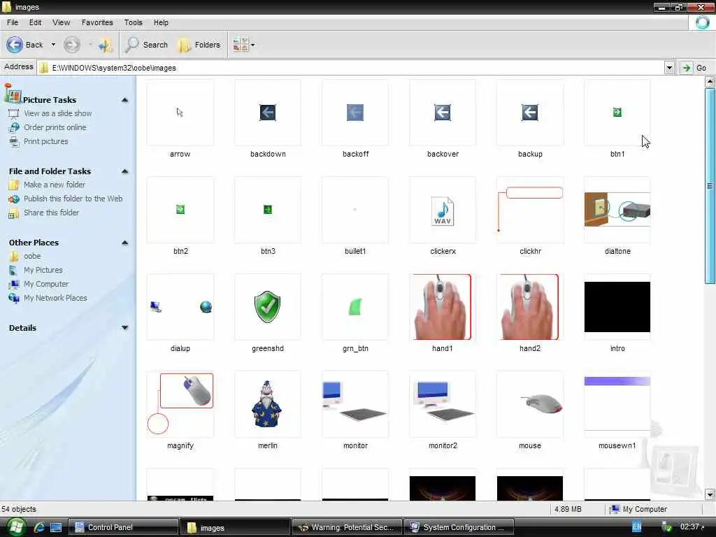Open the Views dropdown button
Viewport: 716px width, 537px height.
pyautogui.click(x=243, y=45)
